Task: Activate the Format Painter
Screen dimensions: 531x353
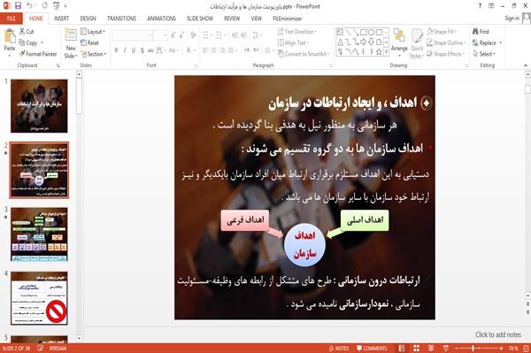Action: [x=38, y=54]
